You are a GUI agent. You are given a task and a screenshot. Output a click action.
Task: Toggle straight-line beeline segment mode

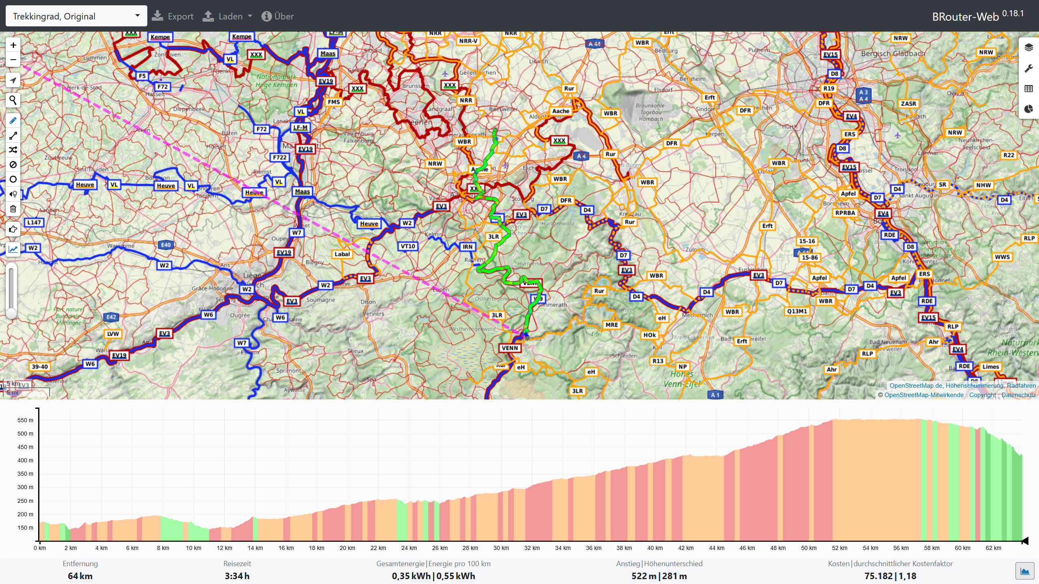coord(13,135)
